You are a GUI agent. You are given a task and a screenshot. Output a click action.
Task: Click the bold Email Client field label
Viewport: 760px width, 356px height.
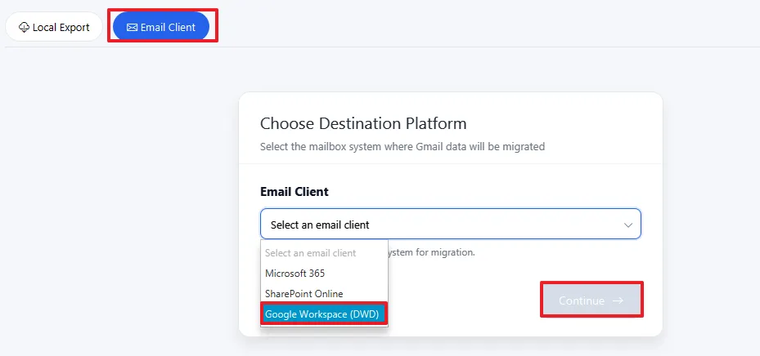(295, 192)
